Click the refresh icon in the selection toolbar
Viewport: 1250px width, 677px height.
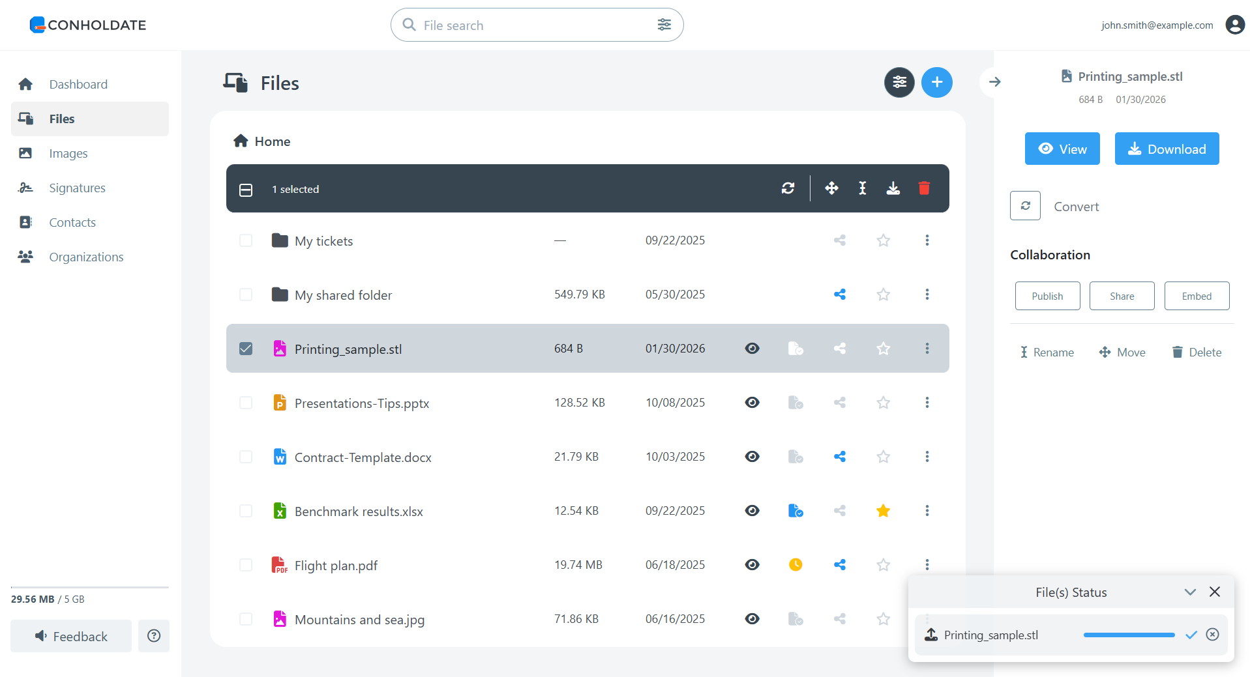(788, 188)
